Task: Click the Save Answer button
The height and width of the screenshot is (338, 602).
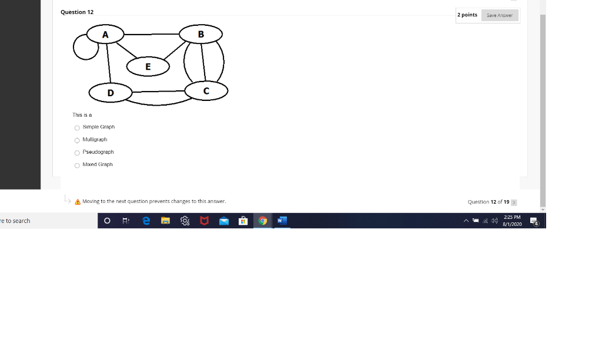Action: point(500,15)
